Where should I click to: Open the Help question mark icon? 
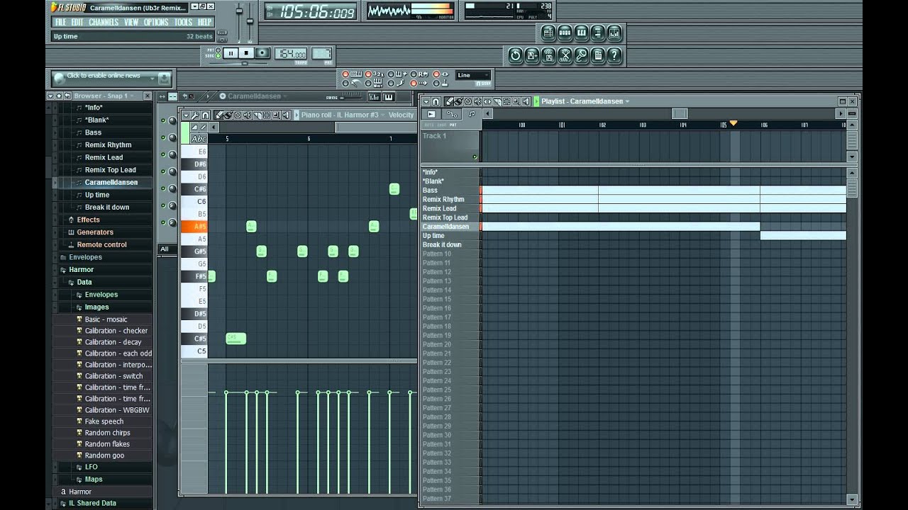pos(614,55)
